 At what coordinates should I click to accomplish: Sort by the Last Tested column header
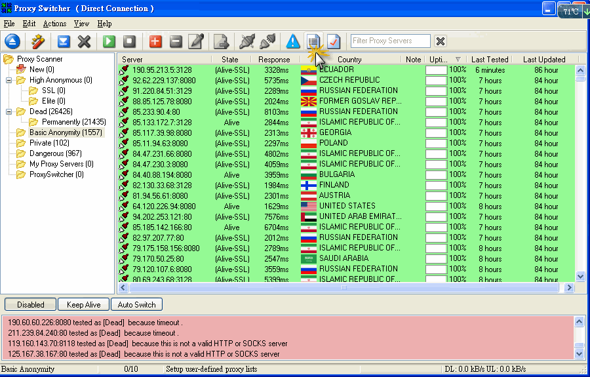490,60
